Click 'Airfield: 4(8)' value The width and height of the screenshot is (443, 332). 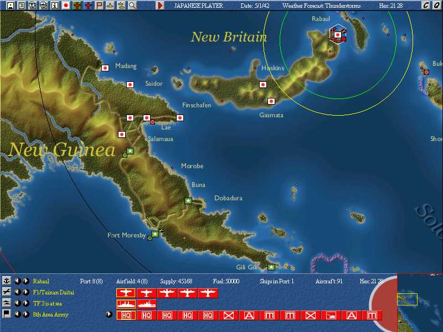point(132,281)
